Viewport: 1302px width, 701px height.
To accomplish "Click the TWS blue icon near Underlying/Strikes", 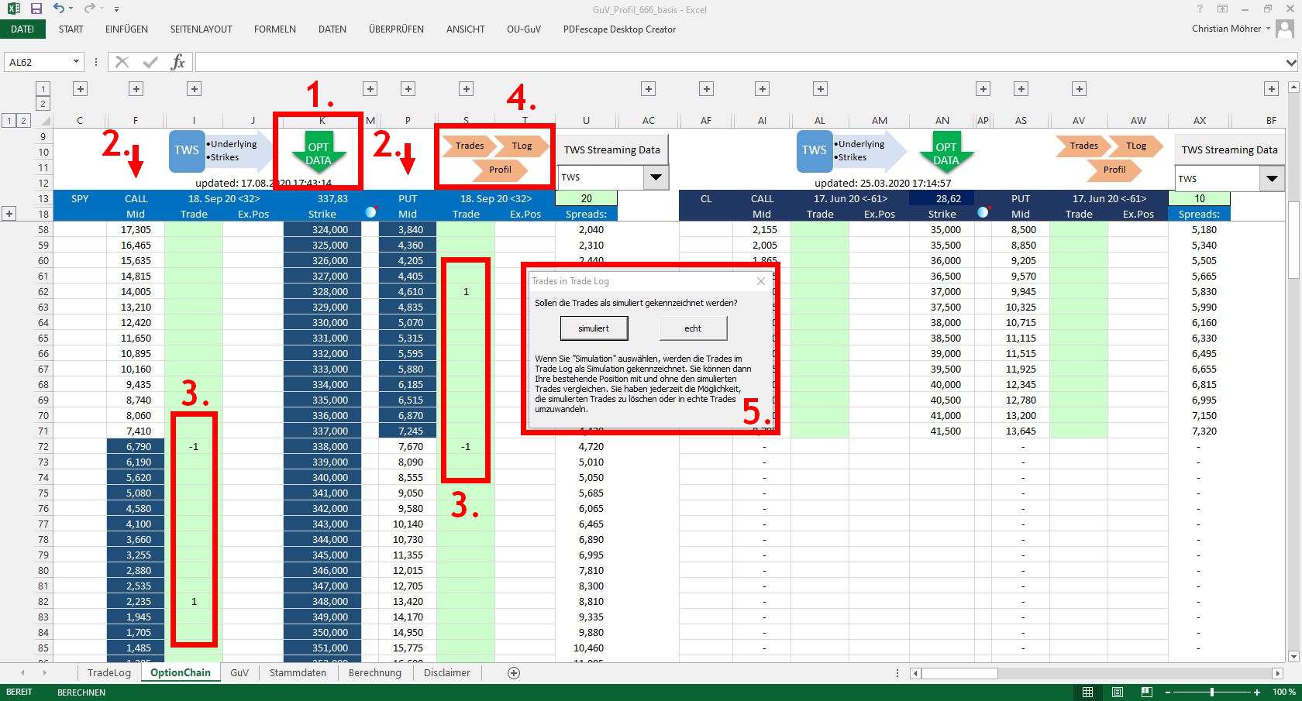I will (x=186, y=151).
